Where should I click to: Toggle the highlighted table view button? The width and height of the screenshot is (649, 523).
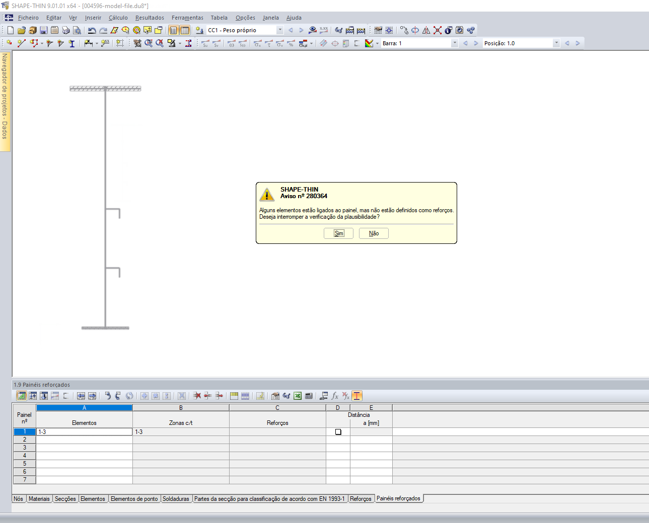pos(185,30)
